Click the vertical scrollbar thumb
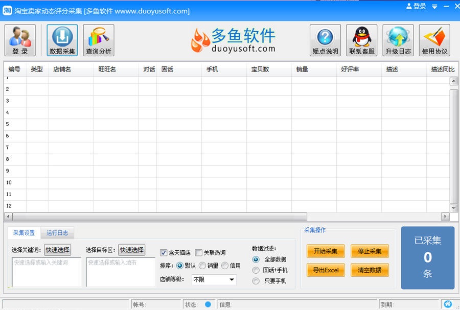The width and height of the screenshot is (460, 310). tap(453, 146)
